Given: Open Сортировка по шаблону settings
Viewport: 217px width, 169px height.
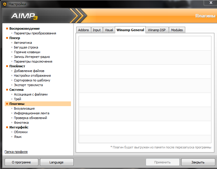Looking at the screenshot, I should (32, 80).
